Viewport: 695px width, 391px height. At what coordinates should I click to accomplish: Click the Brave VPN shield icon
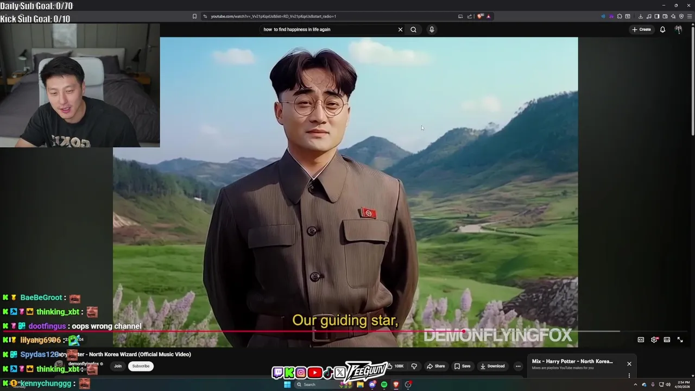(x=681, y=16)
